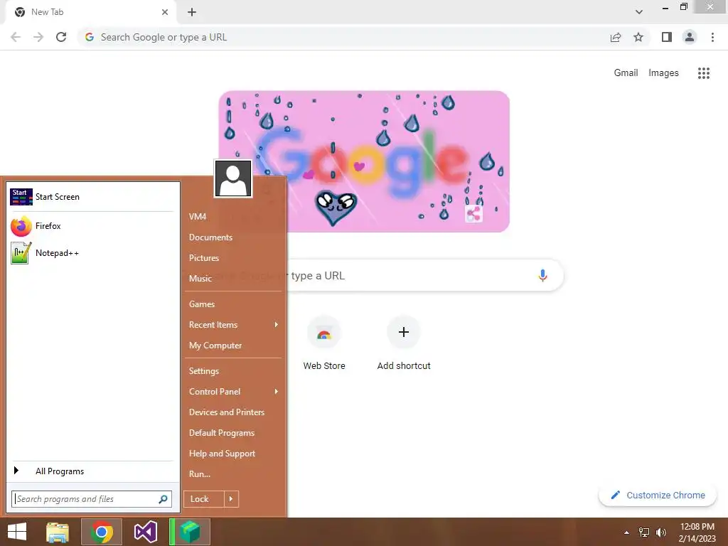Viewport: 728px width, 546px height.
Task: Open the Google apps grid
Action: tap(703, 73)
